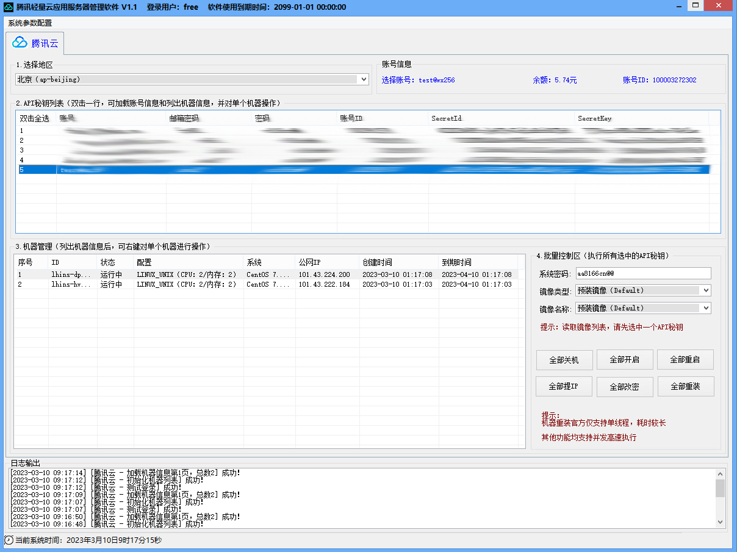
Task: Click public IP 101.43.224.200
Action: click(x=324, y=275)
